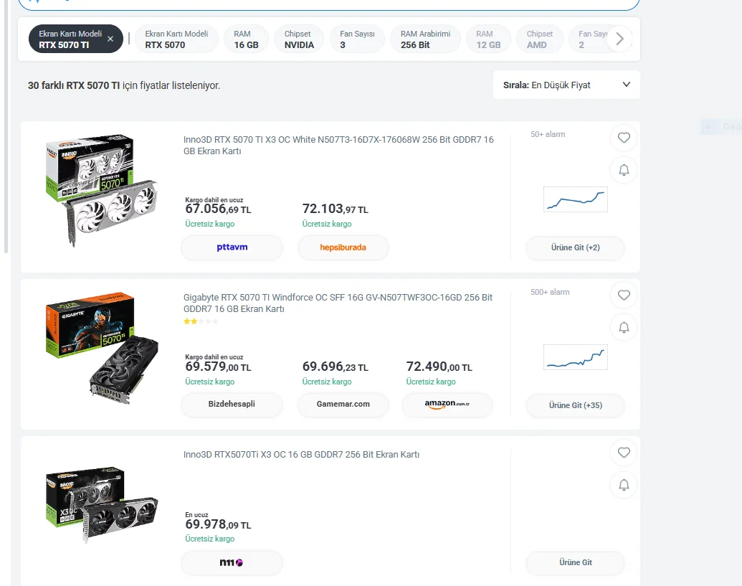
Task: Toggle the Chipset NVIDIA filter chip
Action: pos(299,39)
